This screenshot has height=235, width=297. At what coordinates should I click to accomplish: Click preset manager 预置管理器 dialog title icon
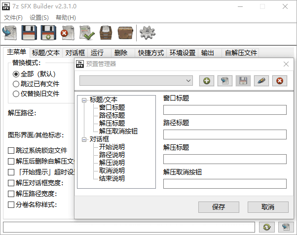click(80, 64)
